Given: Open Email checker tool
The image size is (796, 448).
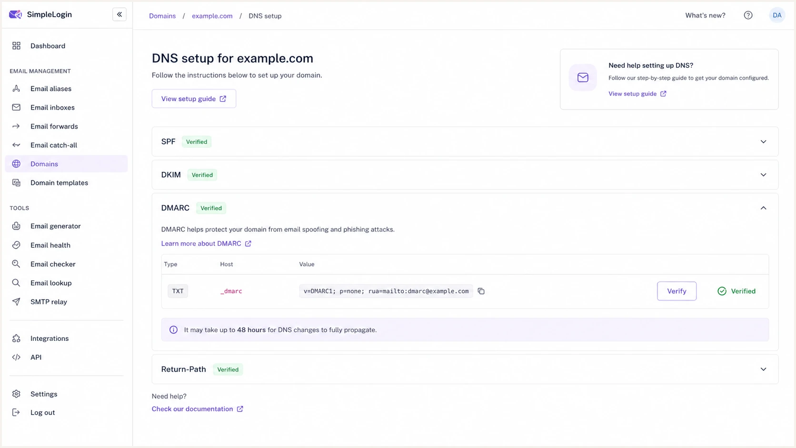Looking at the screenshot, I should pos(66,264).
